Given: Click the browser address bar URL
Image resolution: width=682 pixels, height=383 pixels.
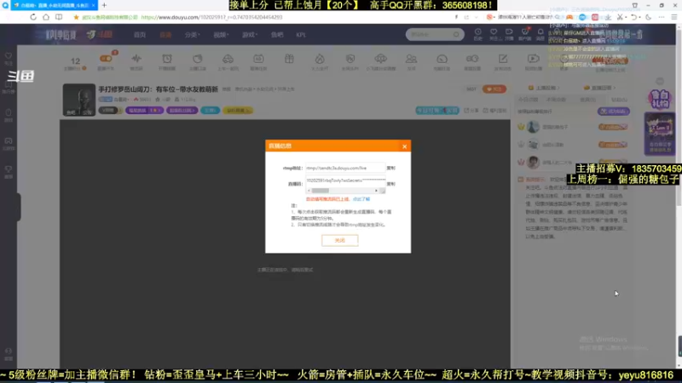Looking at the screenshot, I should pyautogui.click(x=211, y=17).
